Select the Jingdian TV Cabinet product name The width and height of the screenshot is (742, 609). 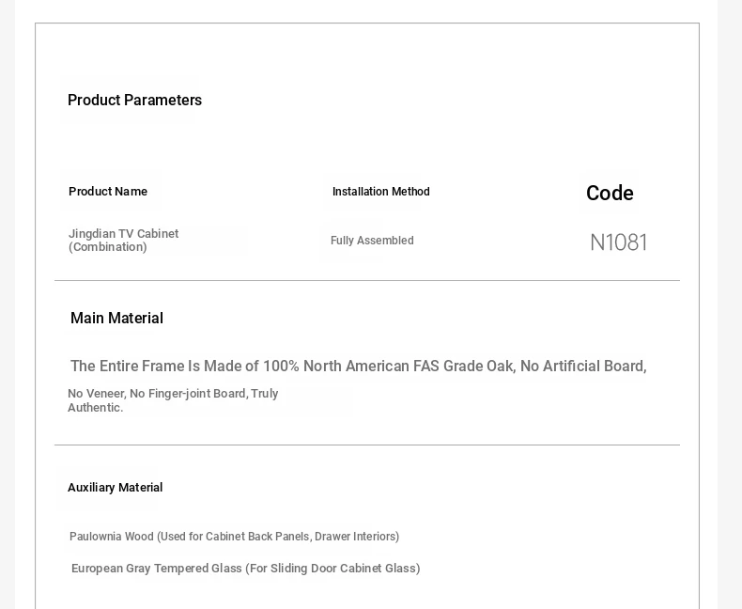[123, 240]
